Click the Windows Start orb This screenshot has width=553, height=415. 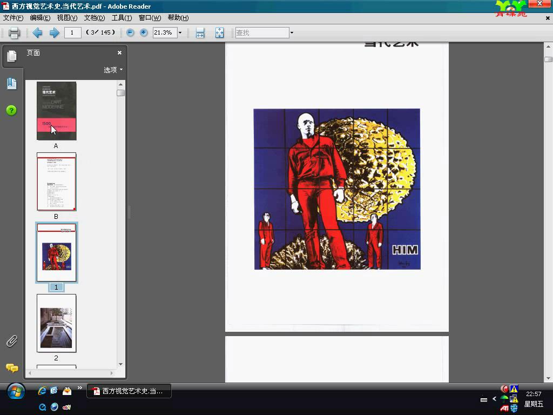click(x=16, y=392)
